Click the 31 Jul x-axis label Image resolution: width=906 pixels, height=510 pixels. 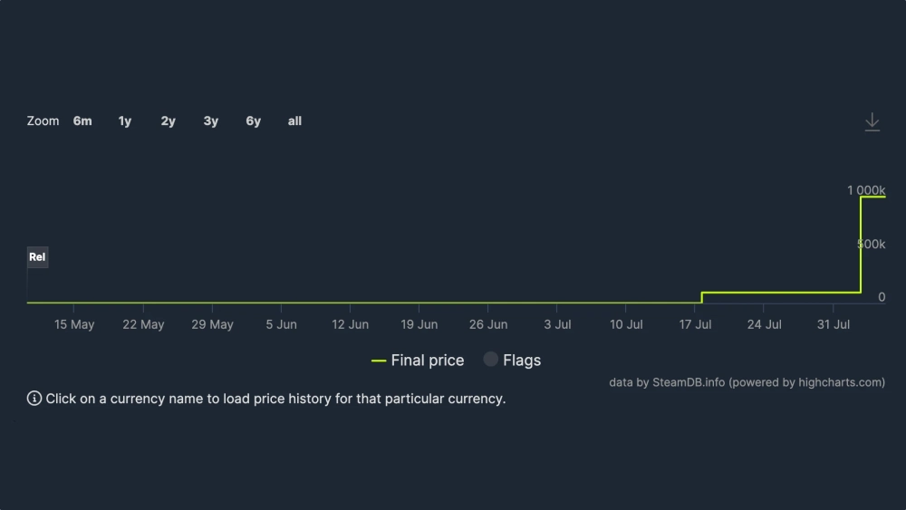(834, 324)
